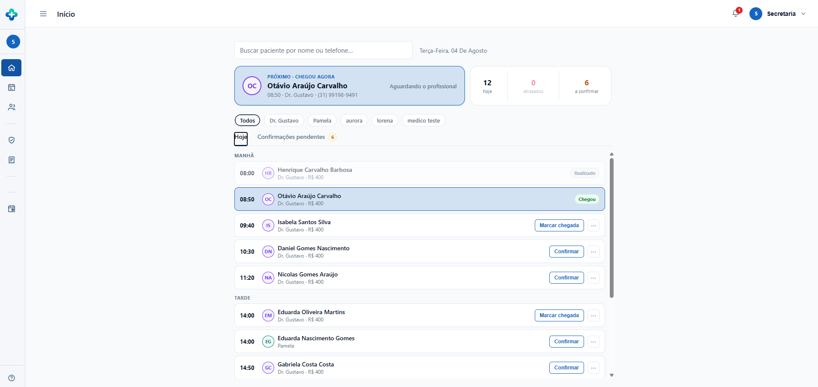
Task: Click the appointment list scrollbar thumb
Action: [x=611, y=228]
